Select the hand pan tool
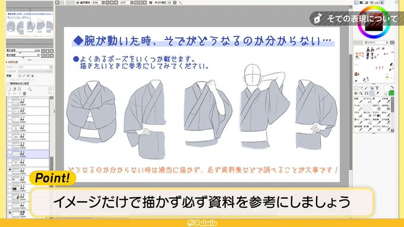Viewport: 404px width, 227px height. pyautogui.click(x=372, y=93)
